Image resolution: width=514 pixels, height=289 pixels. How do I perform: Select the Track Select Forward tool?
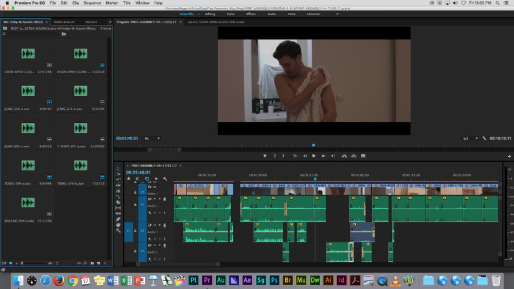tap(118, 174)
